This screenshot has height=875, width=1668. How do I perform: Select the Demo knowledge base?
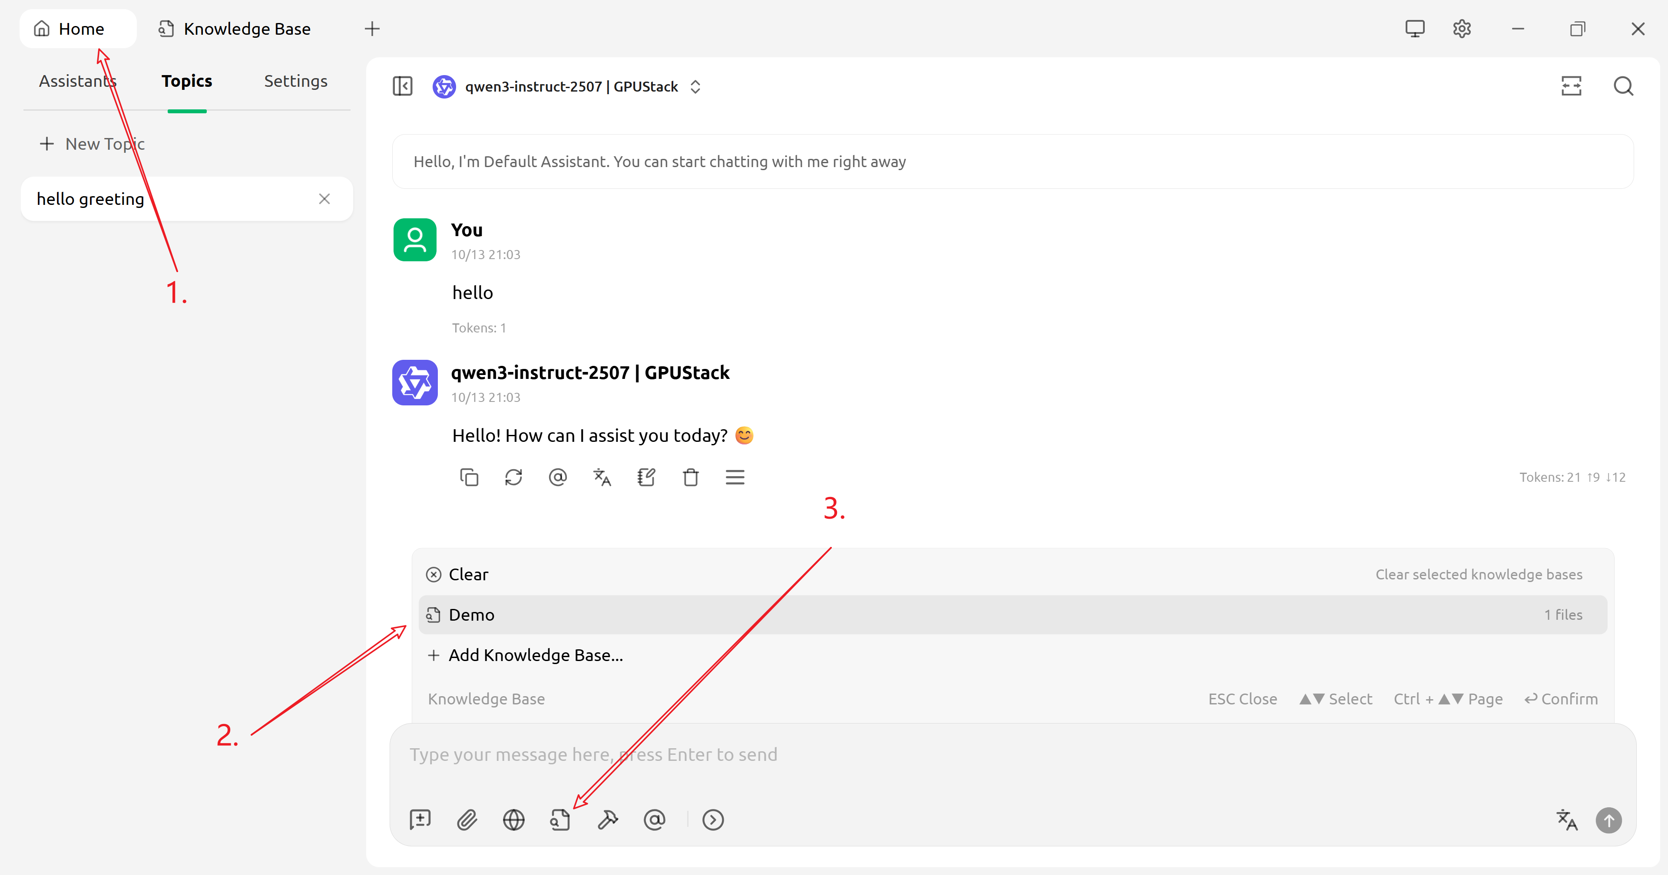click(471, 615)
